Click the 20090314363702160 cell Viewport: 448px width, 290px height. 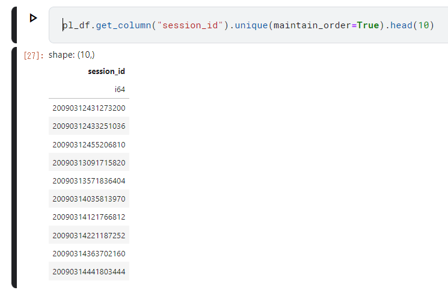tap(89, 253)
